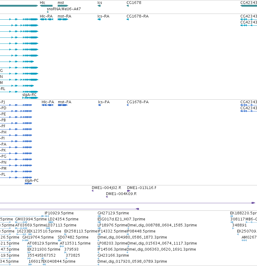Screen dimensions: 257x266
Task: Open the lcs-PA protein label
Action: pos(104,102)
